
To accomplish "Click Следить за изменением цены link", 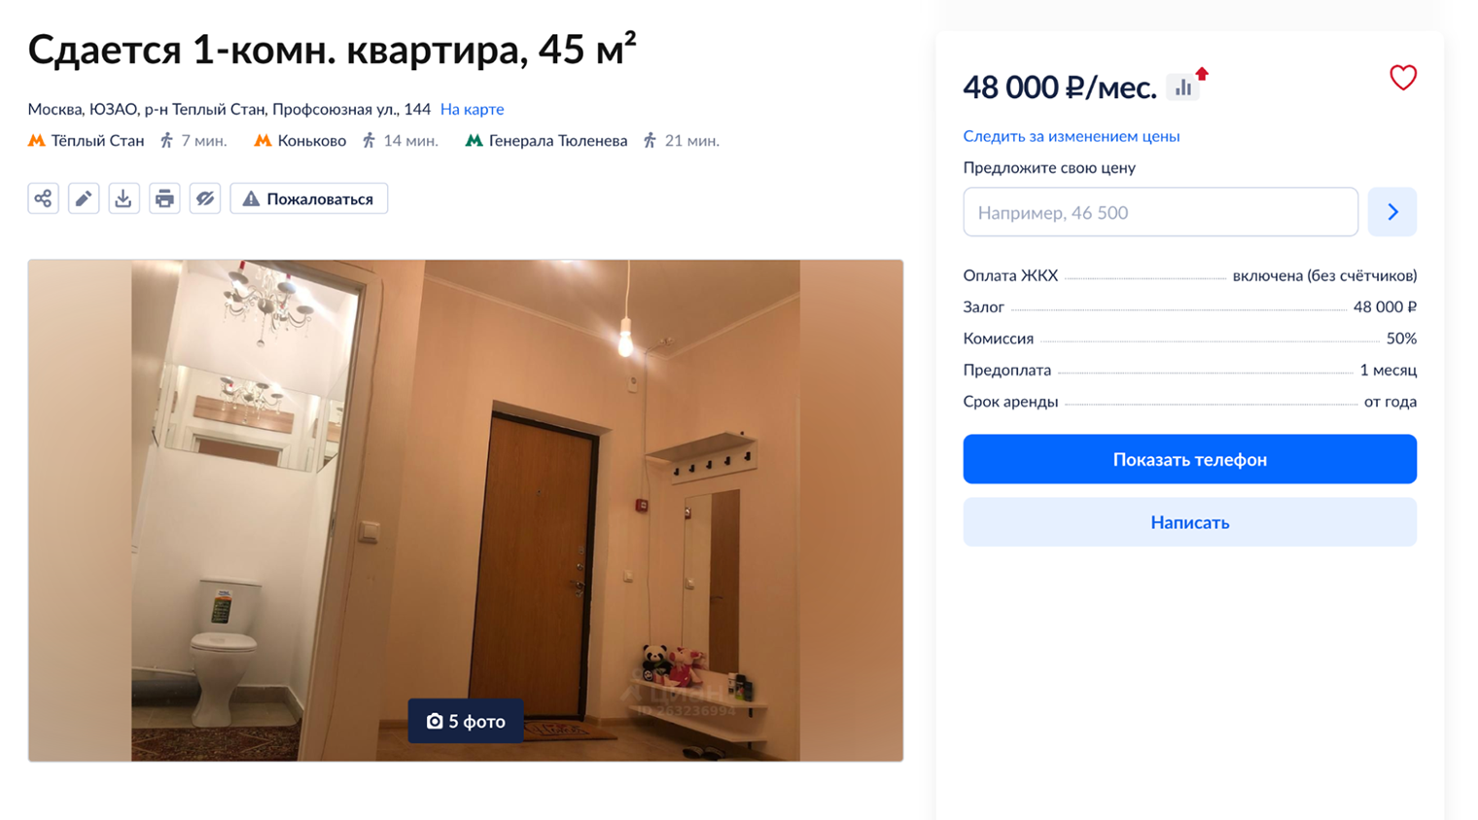I will pyautogui.click(x=1071, y=136).
